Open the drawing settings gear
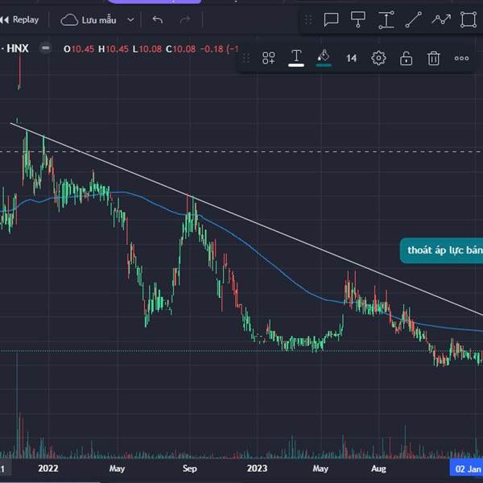This screenshot has height=483, width=483. tap(378, 58)
